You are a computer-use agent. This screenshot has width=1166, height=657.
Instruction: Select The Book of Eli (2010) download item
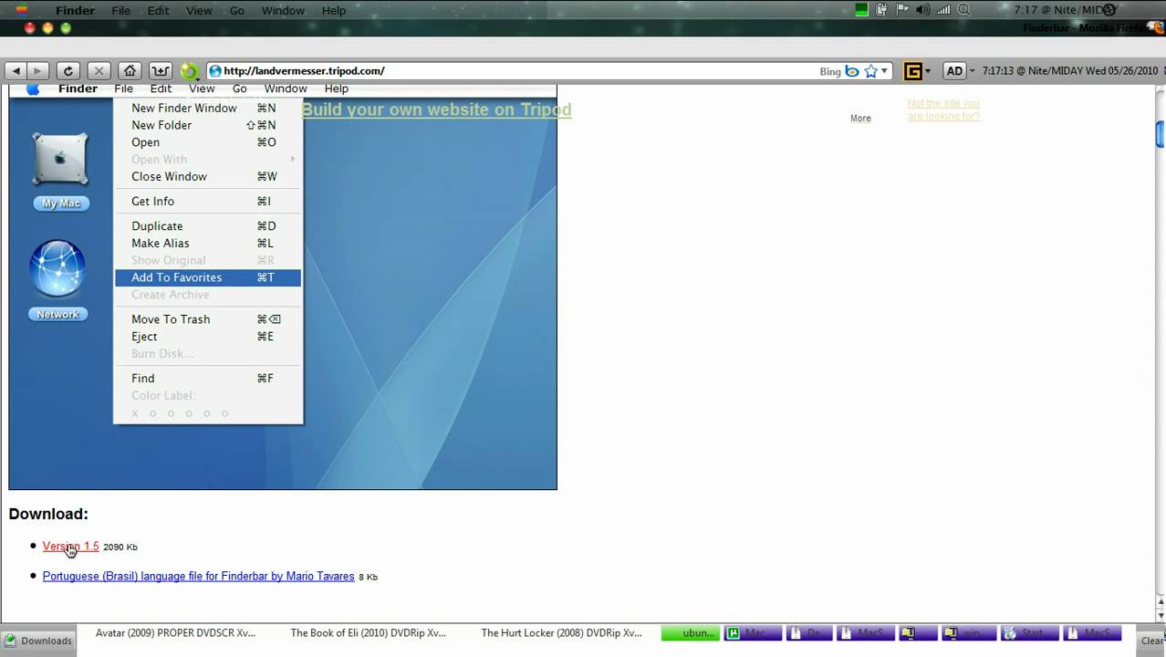click(368, 632)
